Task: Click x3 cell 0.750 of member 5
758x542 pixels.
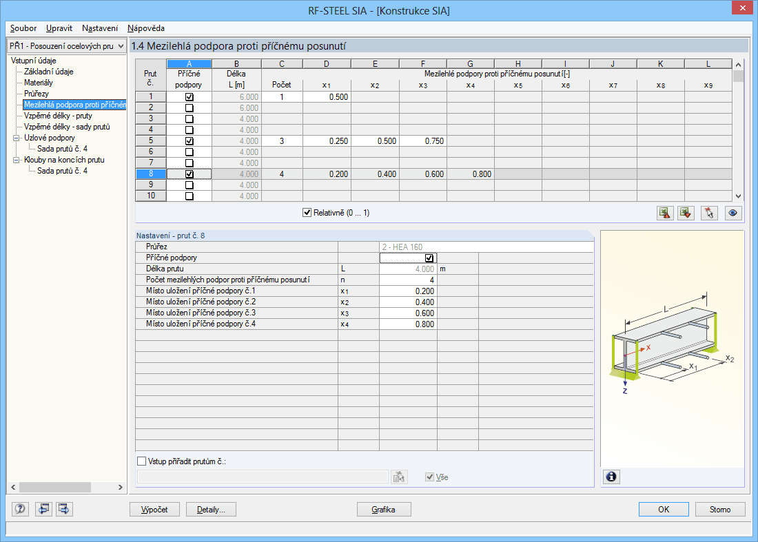Action: [423, 141]
